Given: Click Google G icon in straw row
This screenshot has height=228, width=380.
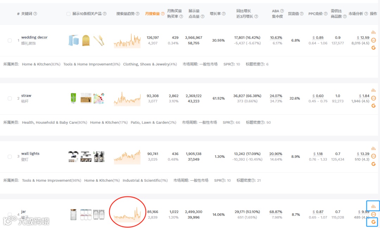Looking at the screenshot, I should tap(373, 106).
